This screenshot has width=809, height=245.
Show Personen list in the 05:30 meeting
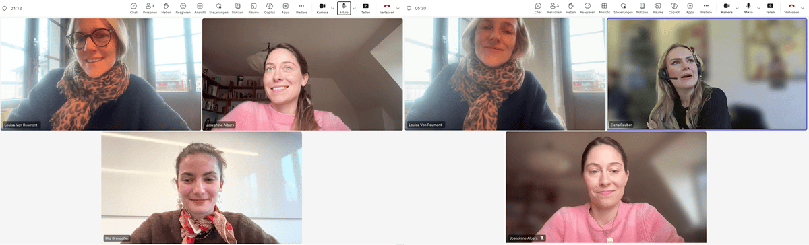coord(555,8)
